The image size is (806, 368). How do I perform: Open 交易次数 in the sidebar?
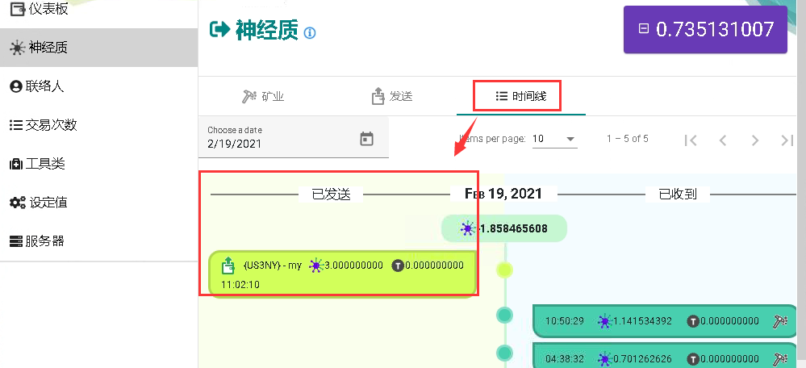(x=47, y=125)
